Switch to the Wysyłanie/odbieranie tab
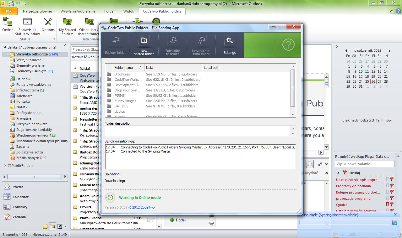 78,11
